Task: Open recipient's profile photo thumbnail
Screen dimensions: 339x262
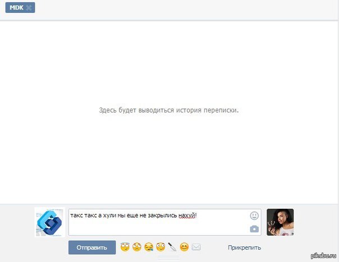Action: pyautogui.click(x=280, y=222)
